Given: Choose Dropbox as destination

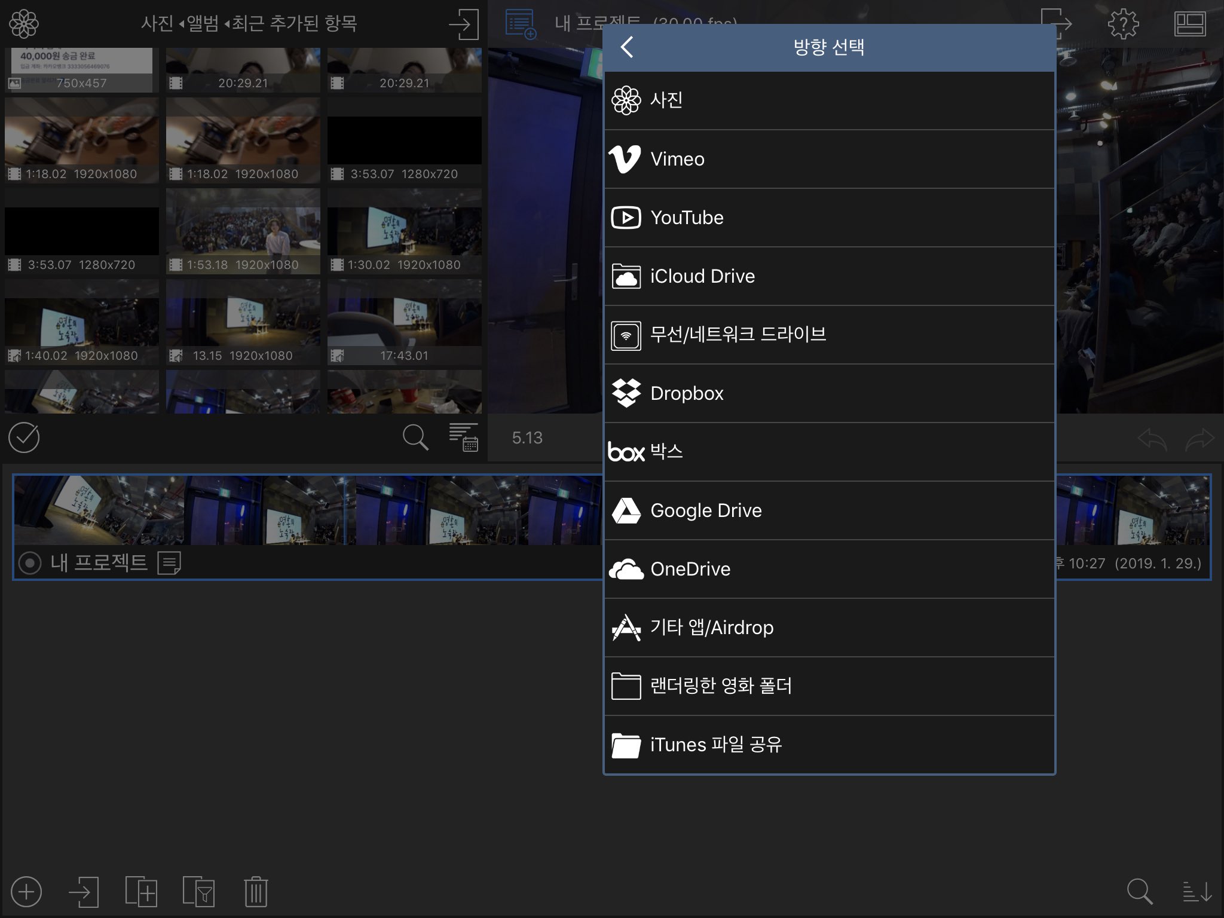Looking at the screenshot, I should coord(829,393).
